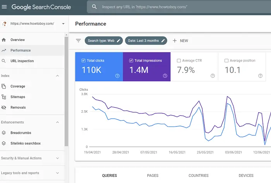The image size is (271, 183).
Task: Switch to the QUERIES tab
Action: coord(110,176)
